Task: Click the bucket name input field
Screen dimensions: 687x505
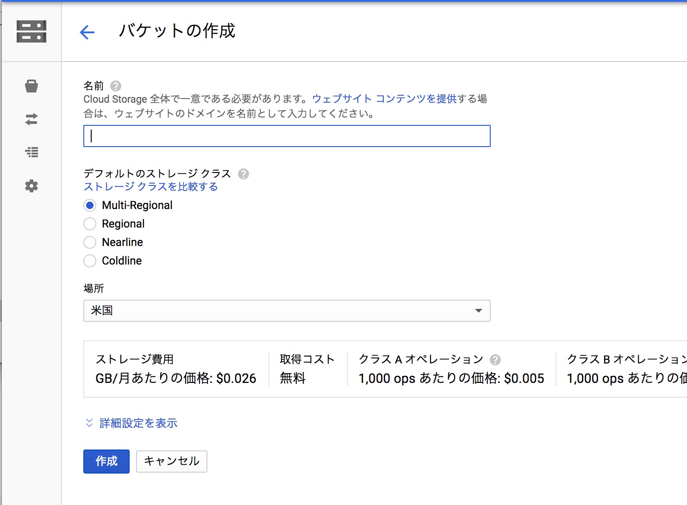Action: 287,136
